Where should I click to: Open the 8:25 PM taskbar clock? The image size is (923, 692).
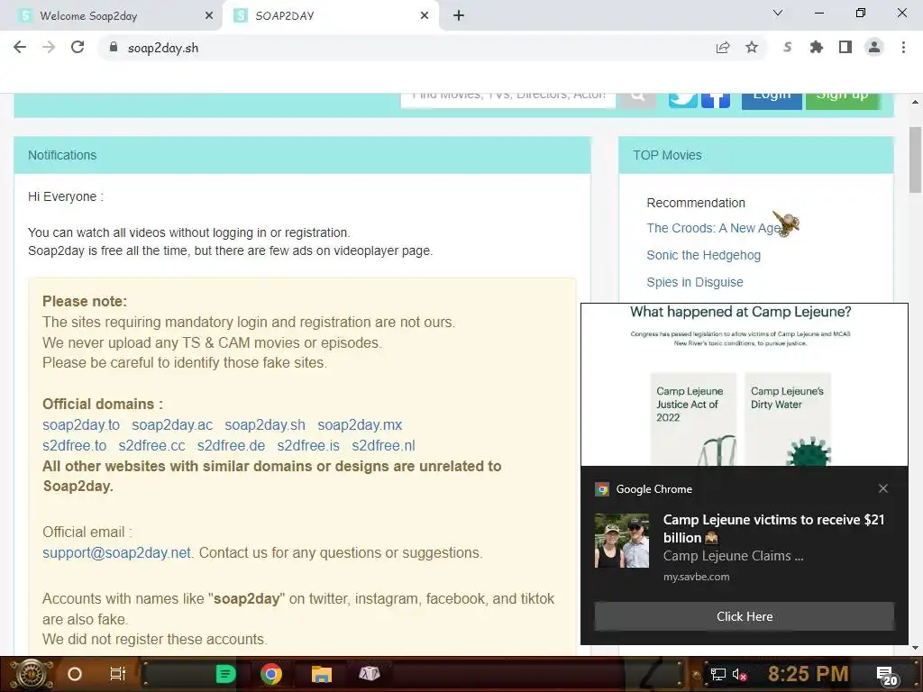[x=808, y=674]
